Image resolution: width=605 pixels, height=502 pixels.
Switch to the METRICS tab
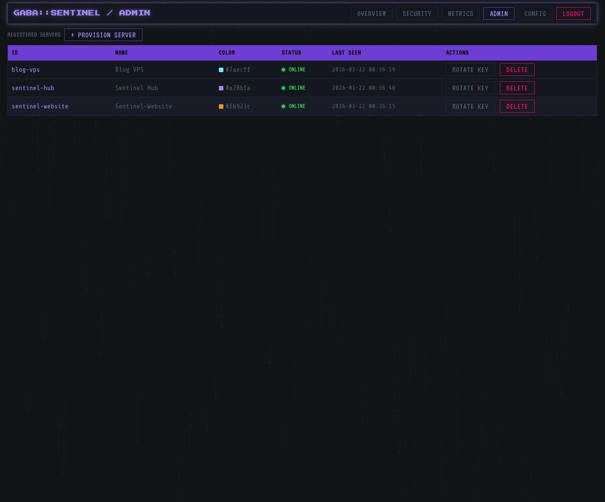[461, 13]
